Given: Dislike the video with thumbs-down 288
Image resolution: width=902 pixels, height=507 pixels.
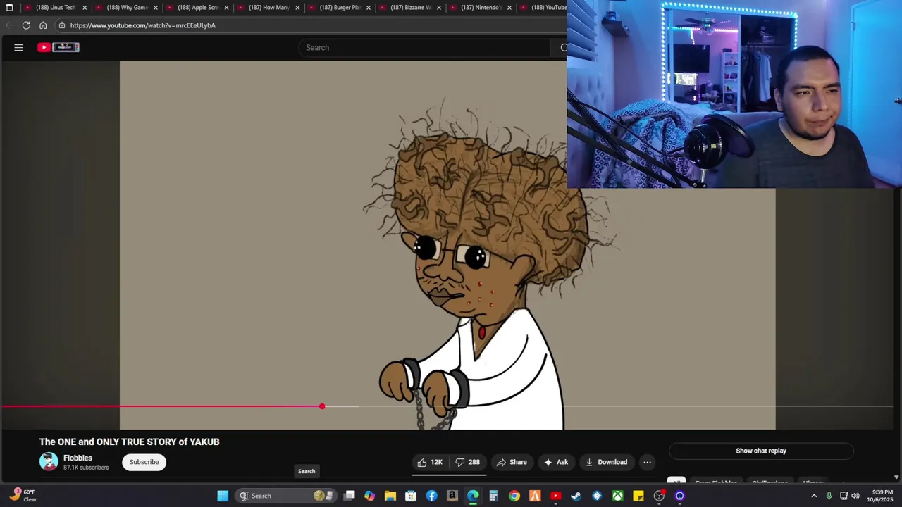Looking at the screenshot, I should 468,462.
